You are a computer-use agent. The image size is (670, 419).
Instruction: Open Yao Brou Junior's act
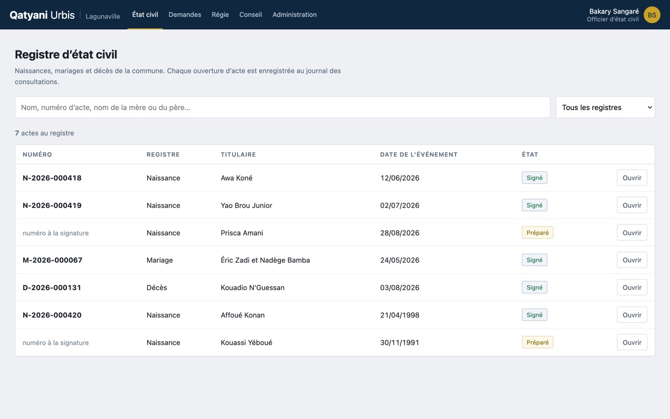[x=632, y=205]
